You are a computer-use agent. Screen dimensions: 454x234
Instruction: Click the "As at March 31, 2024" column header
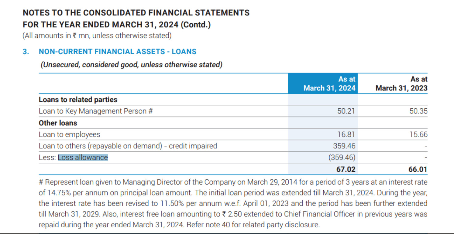tap(329, 84)
